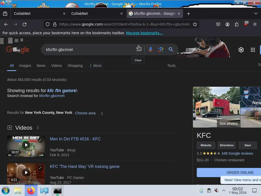Open the options dots beside the Videos heading
The width and height of the screenshot is (261, 196).
(38, 128)
